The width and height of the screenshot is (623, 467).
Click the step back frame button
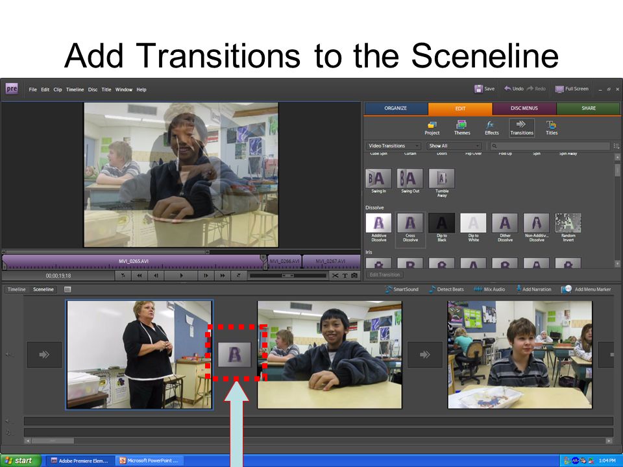point(156,275)
